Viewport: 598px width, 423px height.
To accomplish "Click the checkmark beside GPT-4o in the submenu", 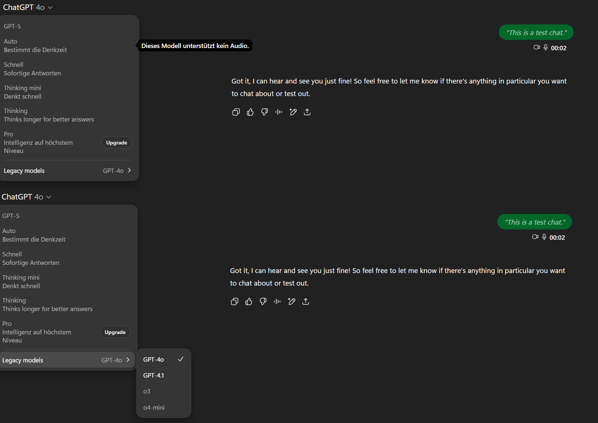I will click(181, 359).
